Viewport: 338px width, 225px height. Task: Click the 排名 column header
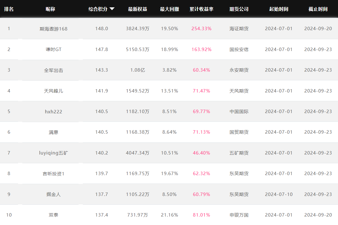[9, 9]
